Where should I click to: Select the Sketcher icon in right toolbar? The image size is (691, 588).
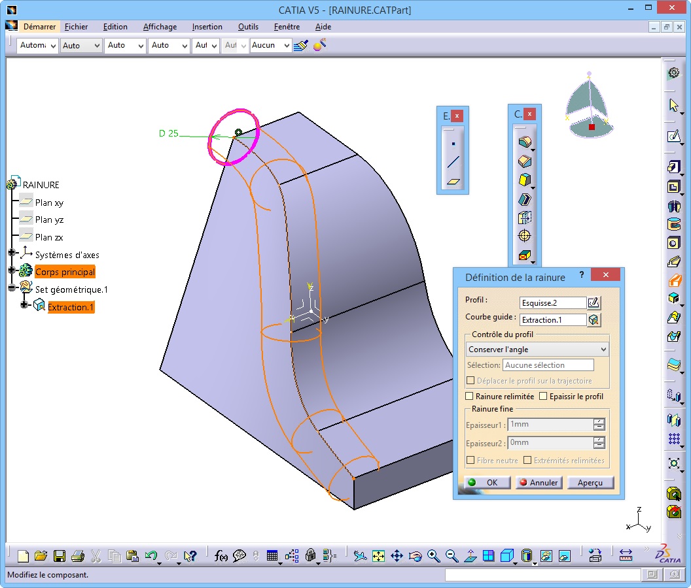point(674,137)
